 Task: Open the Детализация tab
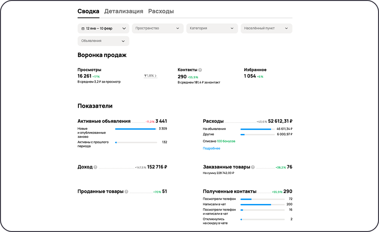(x=123, y=11)
